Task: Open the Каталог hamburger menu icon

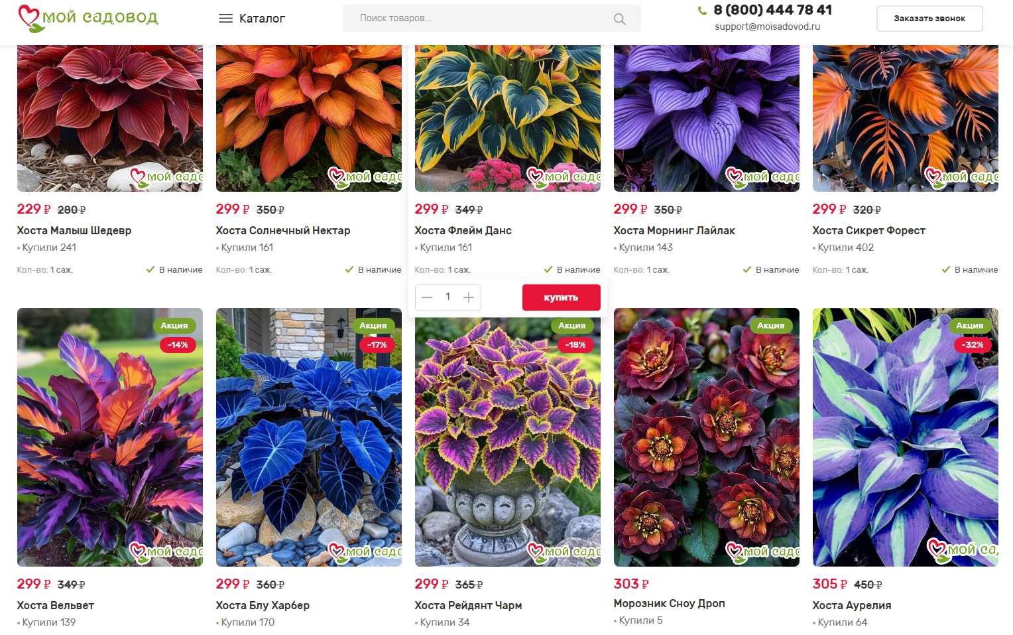Action: coord(225,19)
